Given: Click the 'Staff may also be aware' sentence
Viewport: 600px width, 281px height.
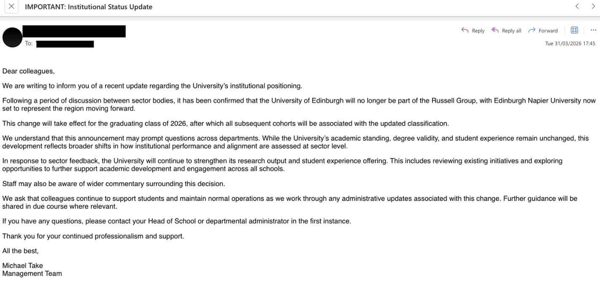Looking at the screenshot, I should (x=114, y=184).
